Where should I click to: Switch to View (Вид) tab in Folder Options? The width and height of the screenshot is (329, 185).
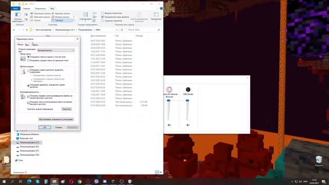coord(27,45)
